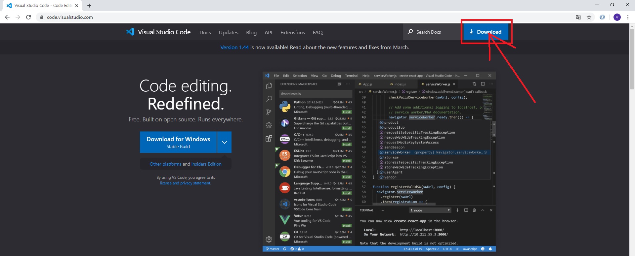Expand the download options dropdown arrow
This screenshot has width=635, height=256.
point(225,142)
